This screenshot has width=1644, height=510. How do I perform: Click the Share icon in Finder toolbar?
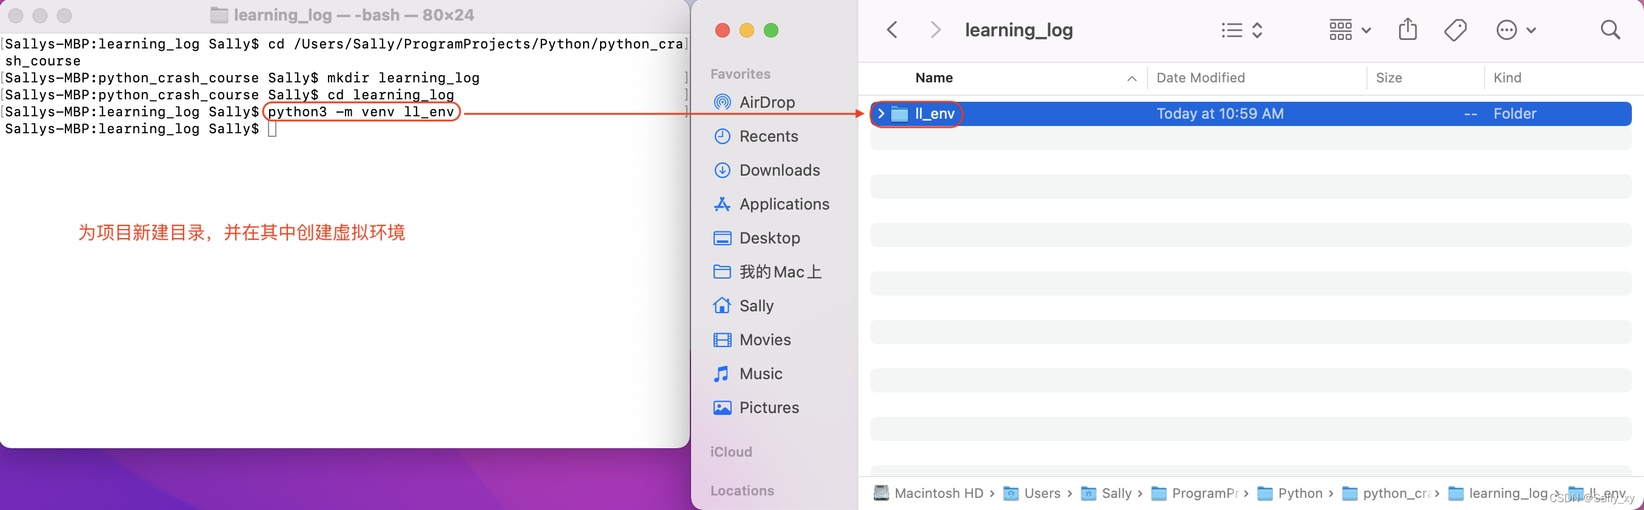(x=1407, y=29)
